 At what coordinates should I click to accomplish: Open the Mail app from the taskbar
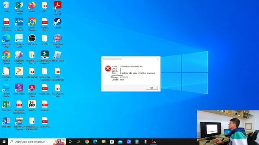click(x=120, y=141)
